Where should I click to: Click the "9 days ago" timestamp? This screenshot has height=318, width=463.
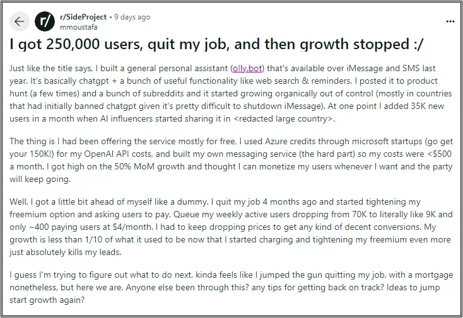click(132, 17)
